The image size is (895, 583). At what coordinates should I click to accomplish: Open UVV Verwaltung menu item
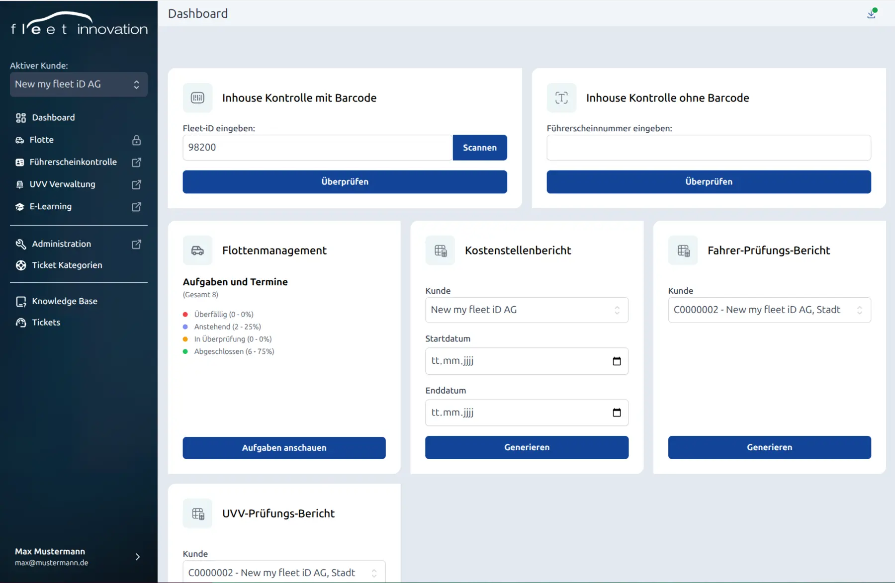(x=62, y=184)
